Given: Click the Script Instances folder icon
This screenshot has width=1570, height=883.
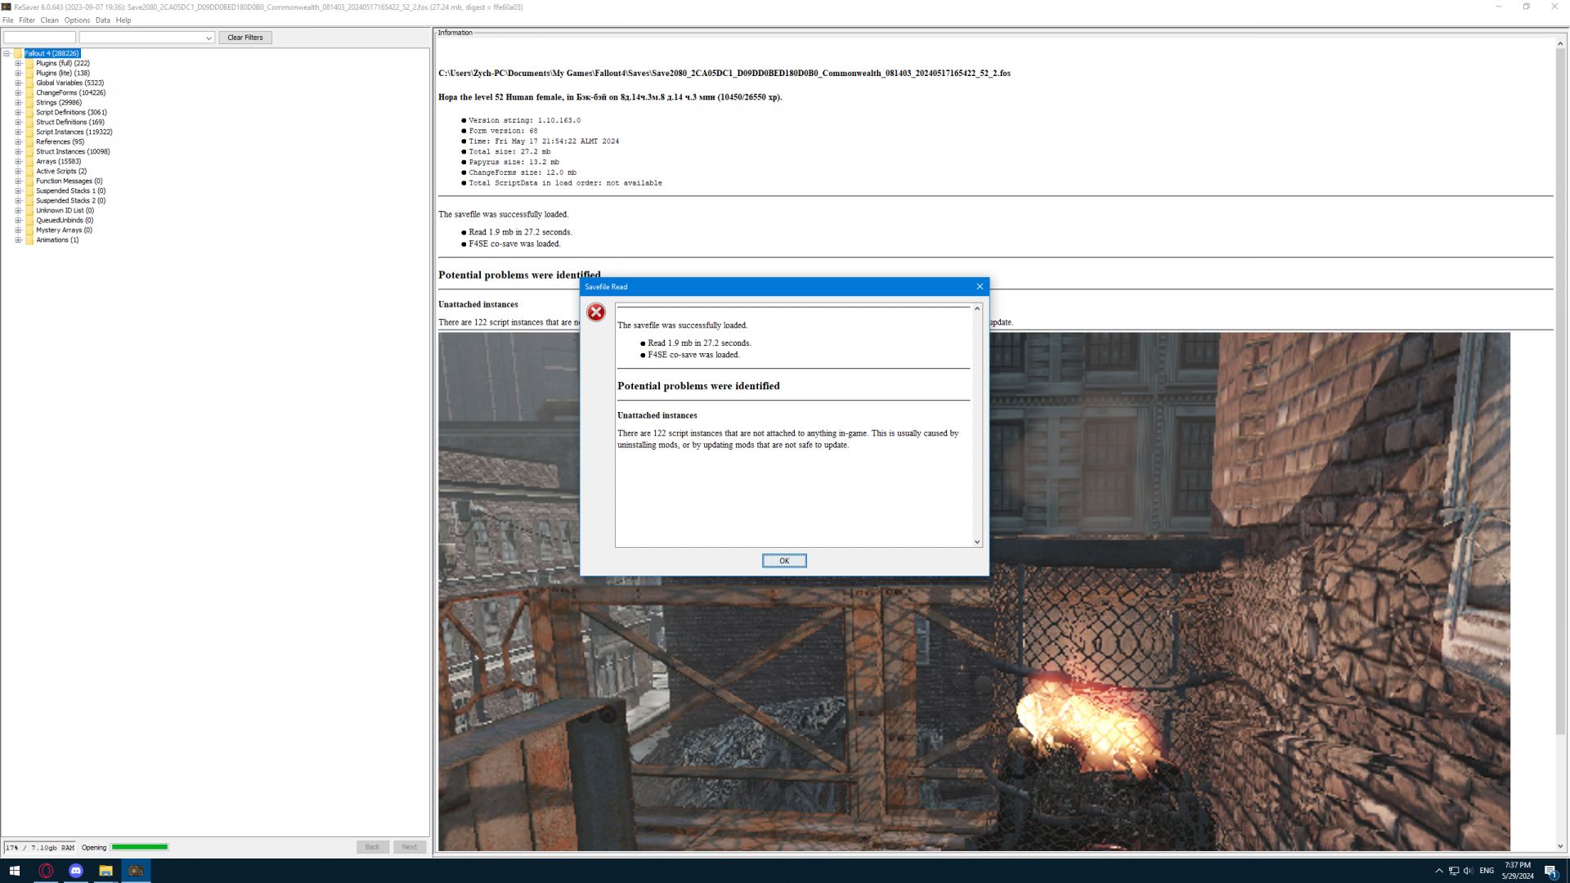Looking at the screenshot, I should [x=29, y=132].
